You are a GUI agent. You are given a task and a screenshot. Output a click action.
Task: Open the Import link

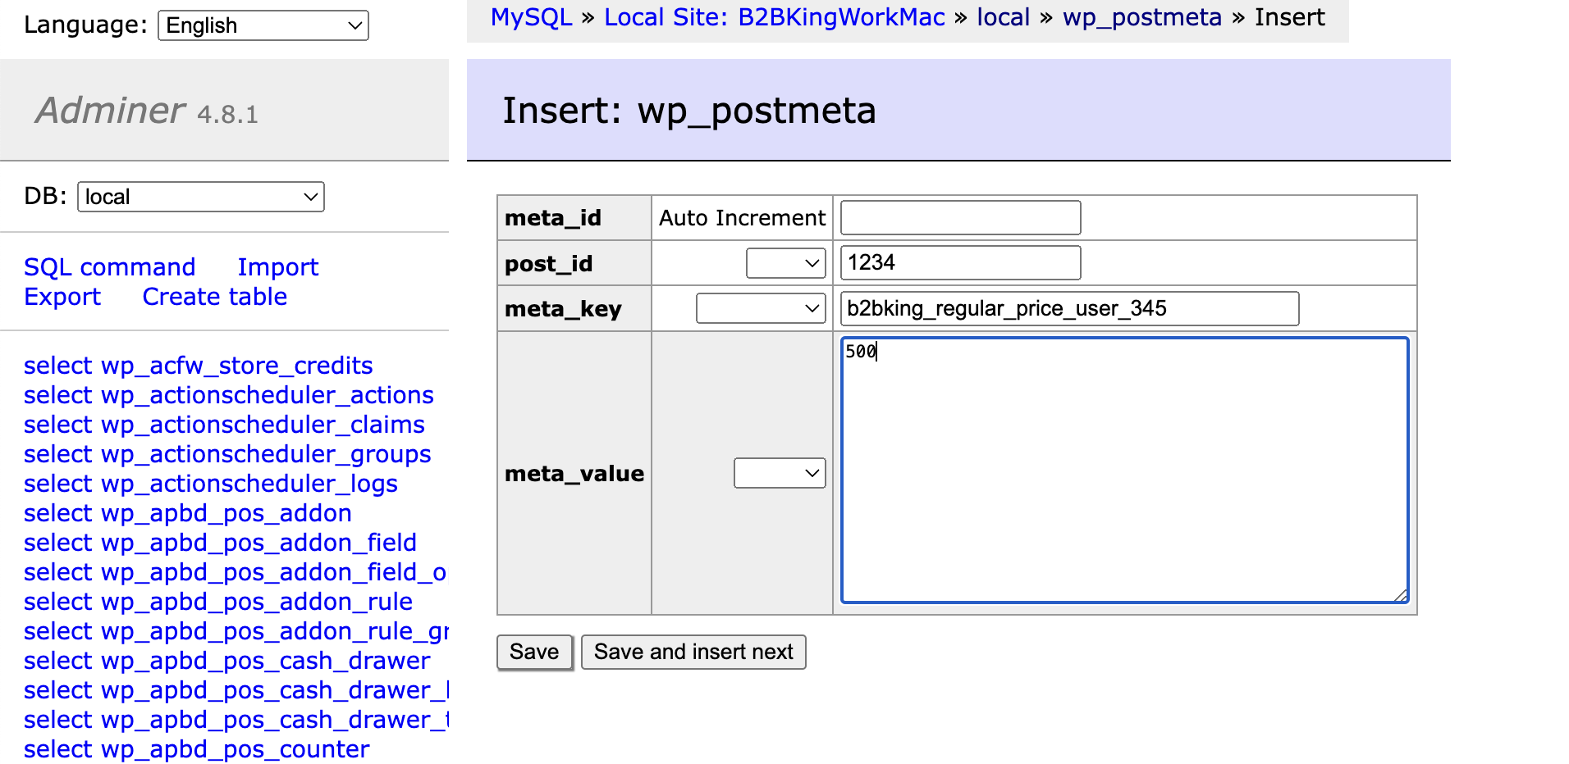tap(278, 267)
